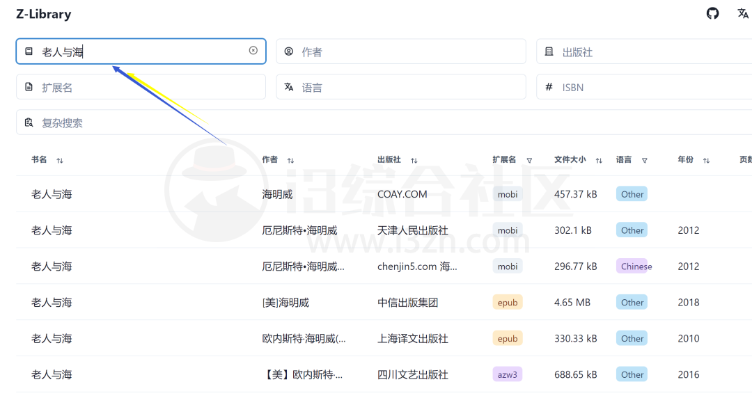The image size is (752, 398).
Task: Click the ISBN search field
Action: [644, 87]
